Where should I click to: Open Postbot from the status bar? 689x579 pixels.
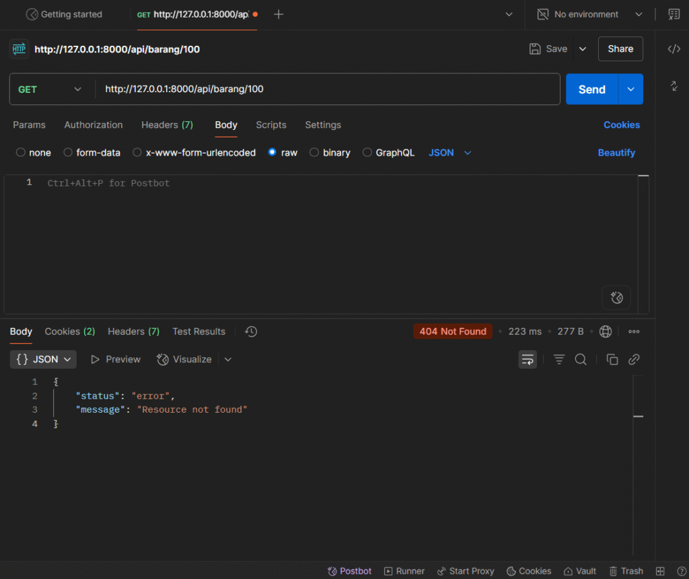(349, 571)
